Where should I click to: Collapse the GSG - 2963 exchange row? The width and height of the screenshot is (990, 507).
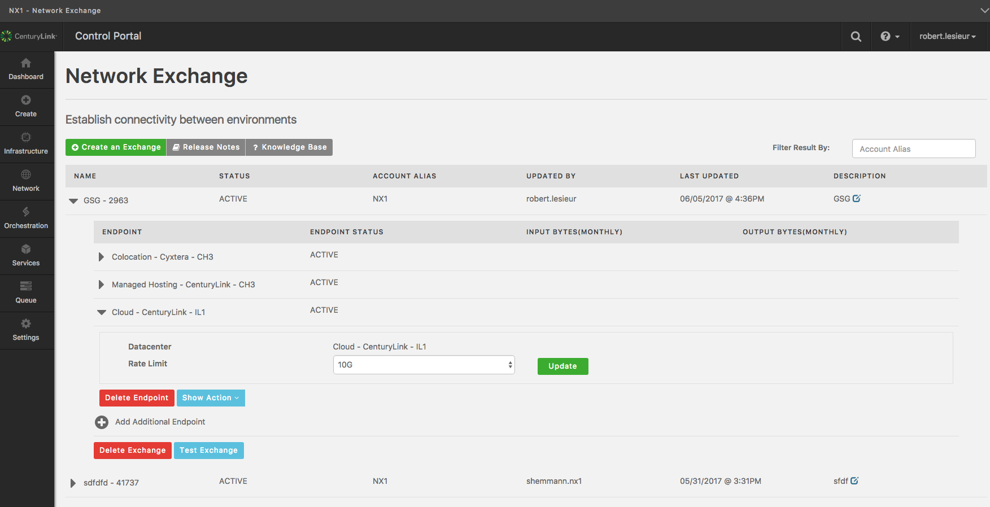(x=73, y=201)
